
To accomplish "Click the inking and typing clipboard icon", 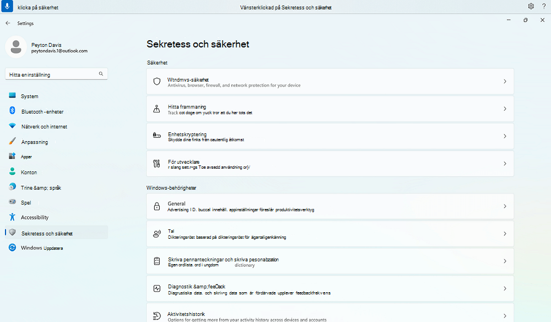I will 157,261.
